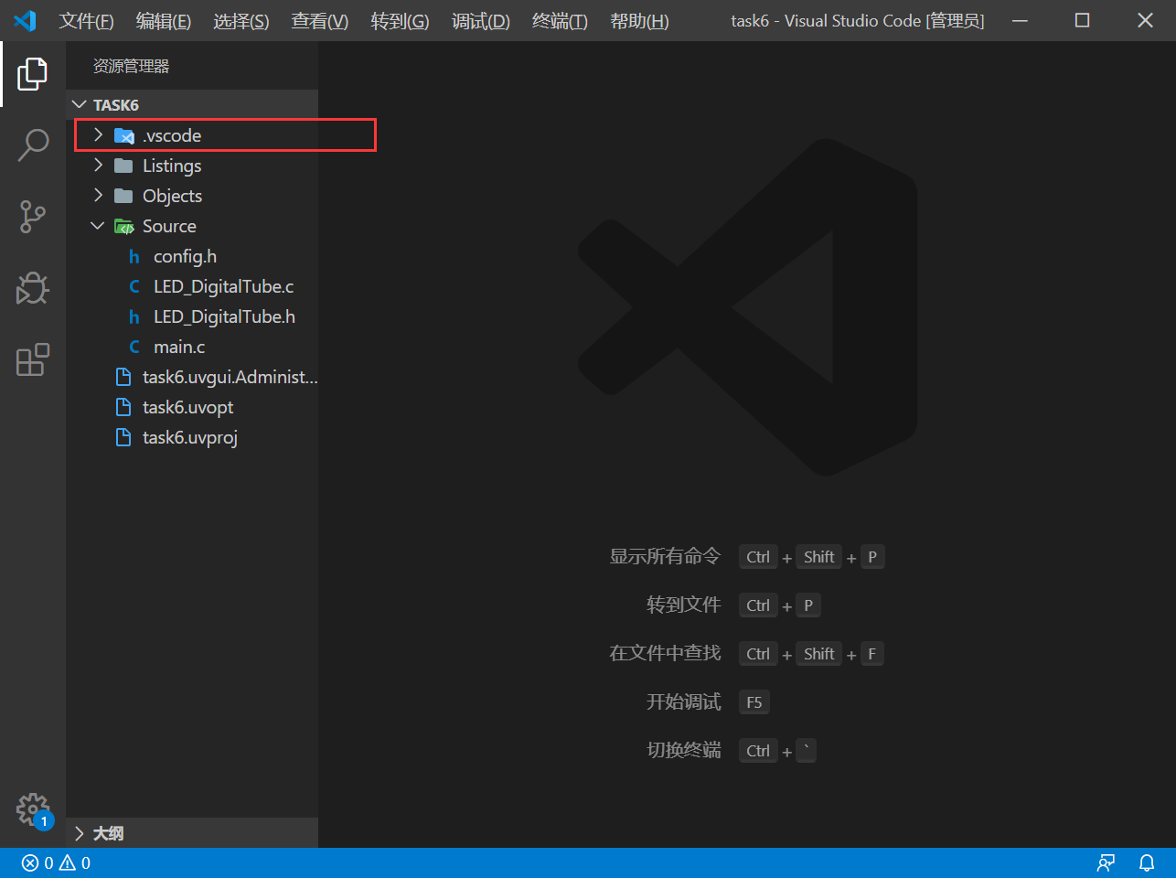This screenshot has width=1176, height=878.
Task: Open LED_DigitalTube.h file name
Action: pos(224,316)
